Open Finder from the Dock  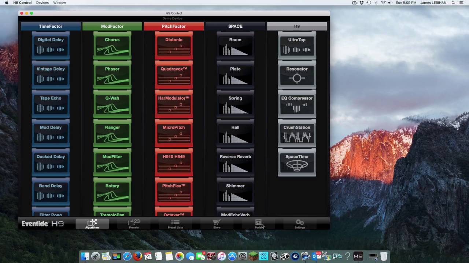click(85, 256)
